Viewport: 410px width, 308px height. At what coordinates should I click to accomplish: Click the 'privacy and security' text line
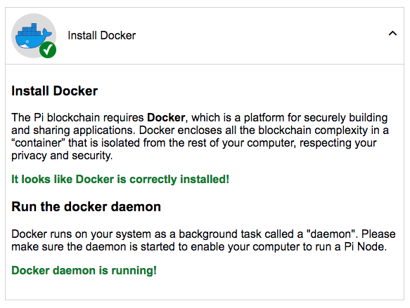click(62, 156)
